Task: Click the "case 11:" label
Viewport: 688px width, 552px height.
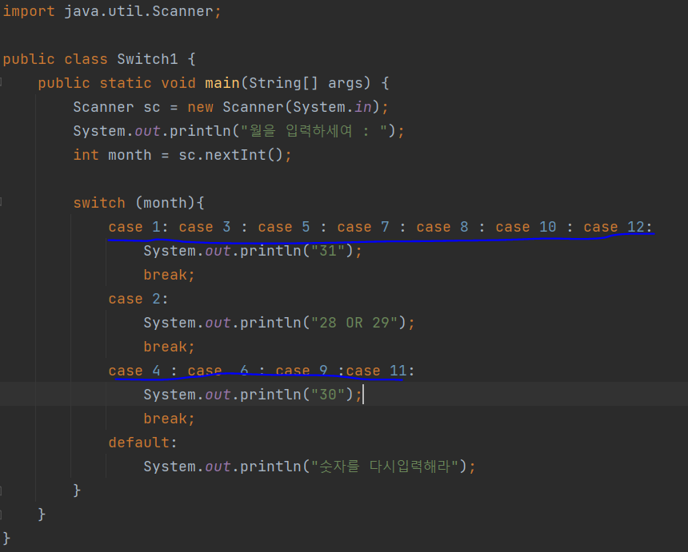Action: 380,371
